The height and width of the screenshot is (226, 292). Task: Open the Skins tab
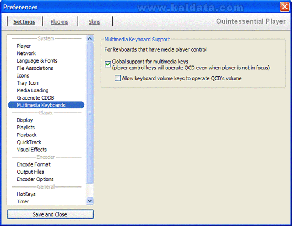(94, 22)
